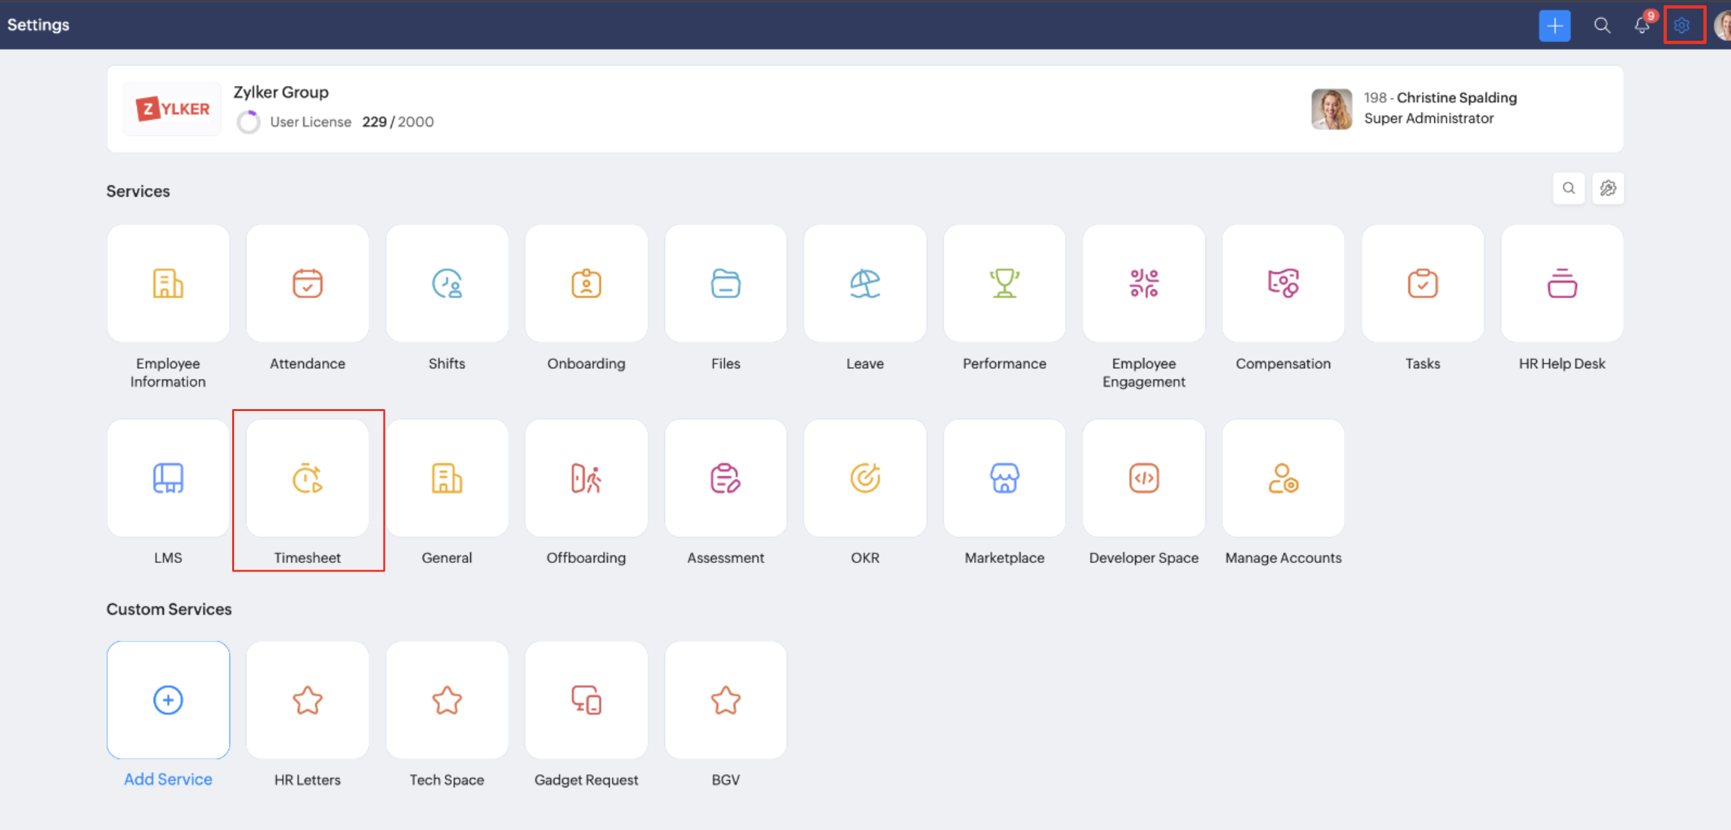Open OKR target icon
This screenshot has width=1731, height=830.
[865, 479]
